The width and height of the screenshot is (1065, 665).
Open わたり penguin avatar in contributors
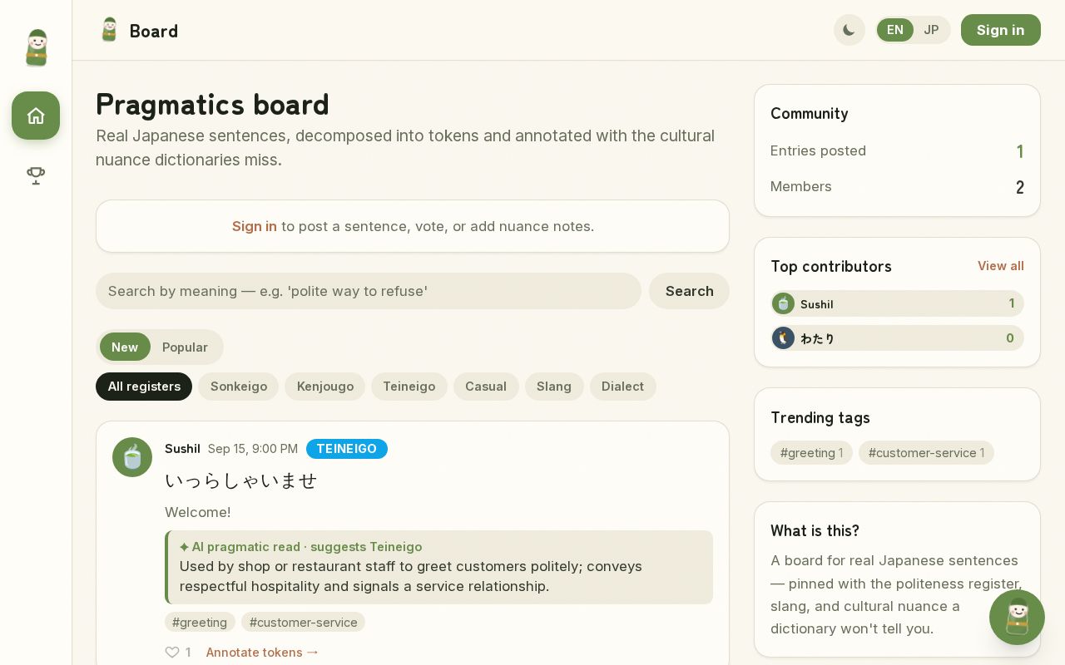coord(783,338)
